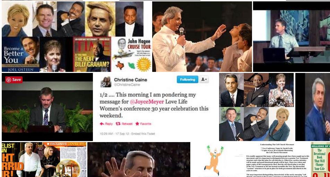Click the Favorite star icon

click(137, 124)
